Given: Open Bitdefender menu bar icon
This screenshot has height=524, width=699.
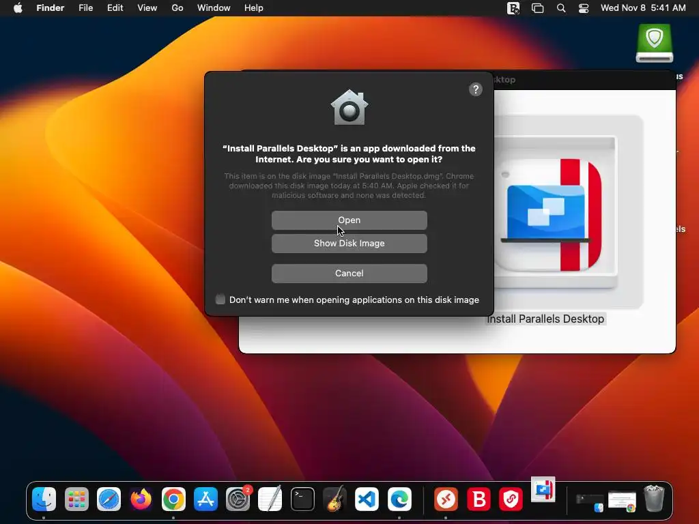Looking at the screenshot, I should 513,8.
